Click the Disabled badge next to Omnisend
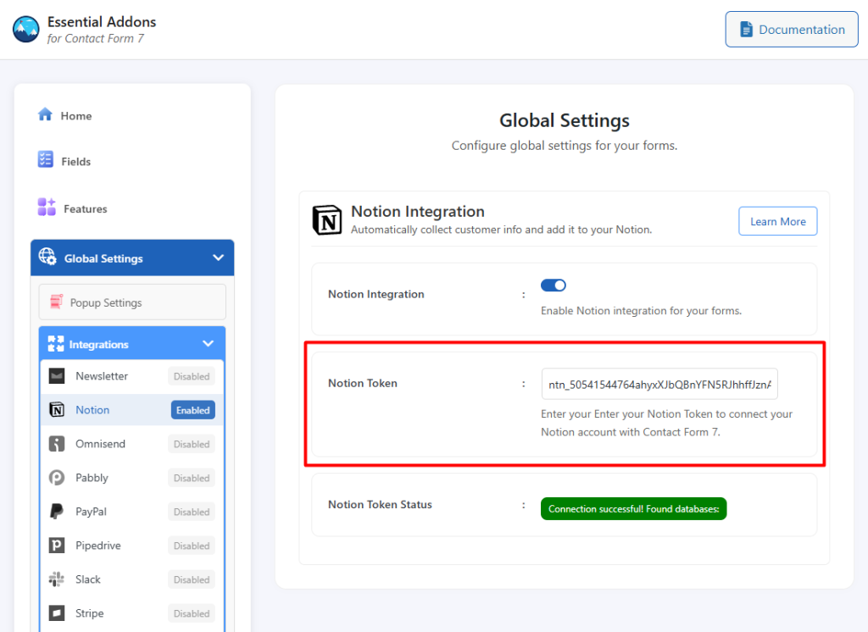This screenshot has width=868, height=632. 192,444
